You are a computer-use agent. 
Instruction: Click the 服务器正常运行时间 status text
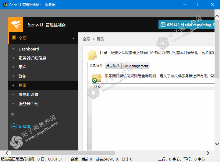click(x=32, y=159)
